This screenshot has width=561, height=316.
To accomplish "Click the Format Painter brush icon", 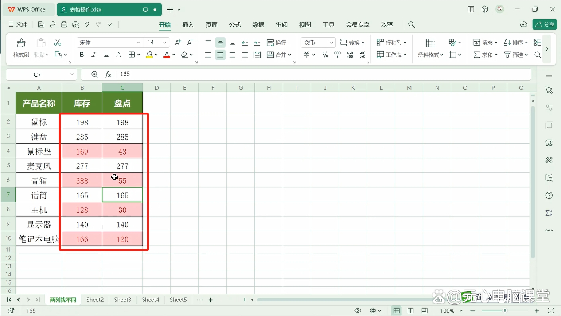I will tap(21, 43).
